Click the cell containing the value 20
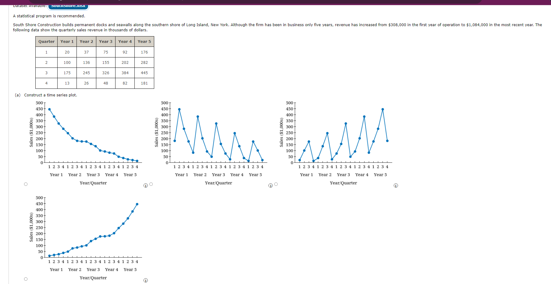Screen dimensions: 551x284 (x=67, y=52)
